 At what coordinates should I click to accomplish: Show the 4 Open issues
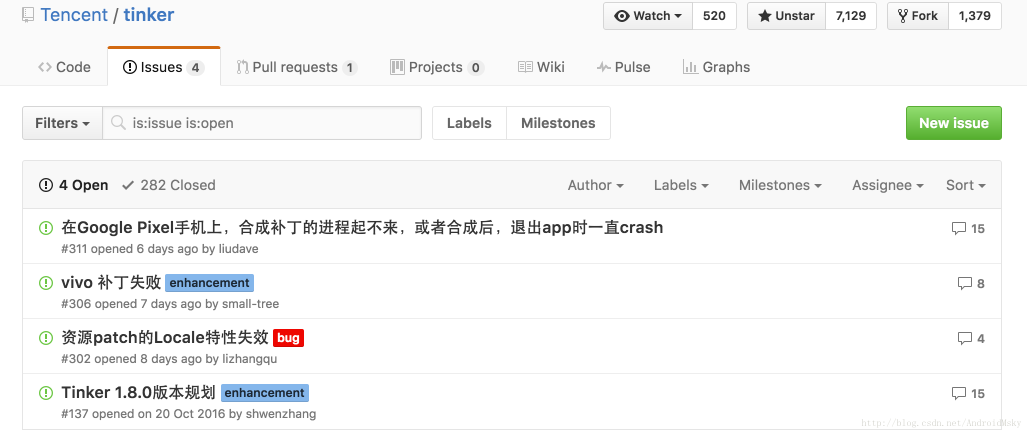pyautogui.click(x=73, y=185)
